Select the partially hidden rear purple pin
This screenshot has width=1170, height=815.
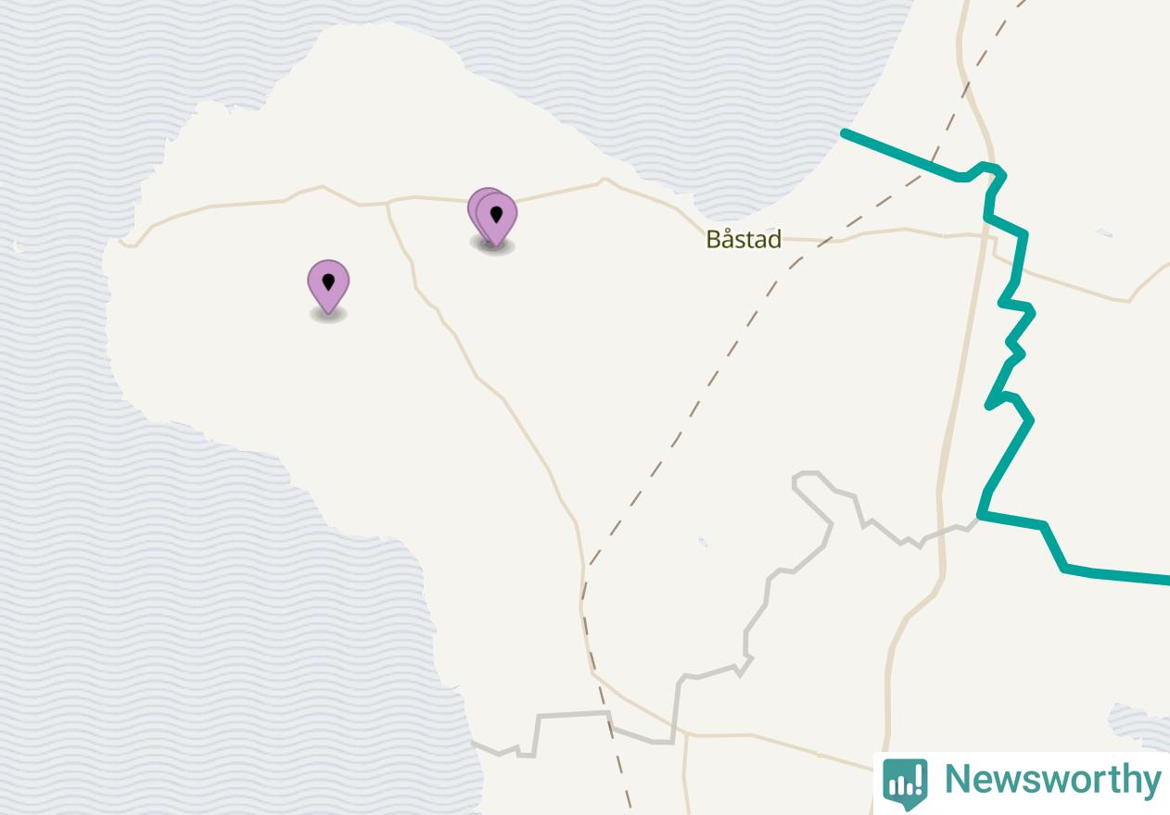click(x=473, y=208)
